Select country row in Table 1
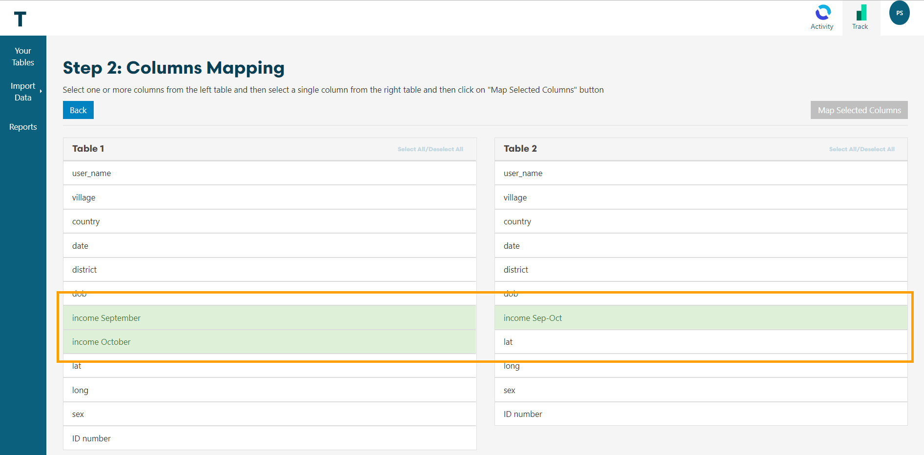This screenshot has height=455, width=924. (x=269, y=221)
